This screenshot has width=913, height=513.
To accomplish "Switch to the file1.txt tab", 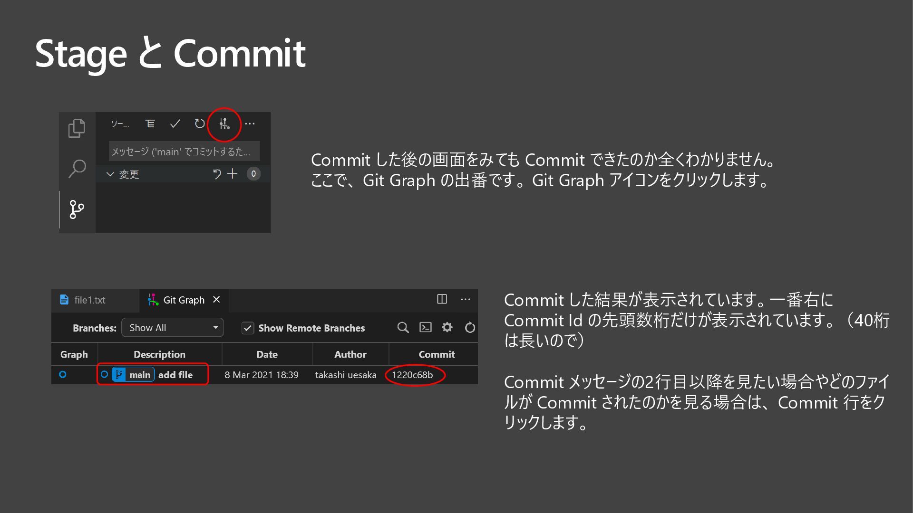I will (89, 300).
